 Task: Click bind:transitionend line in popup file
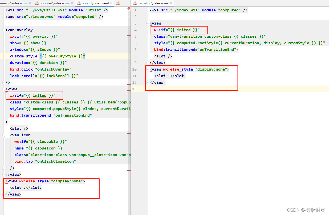[51, 115]
